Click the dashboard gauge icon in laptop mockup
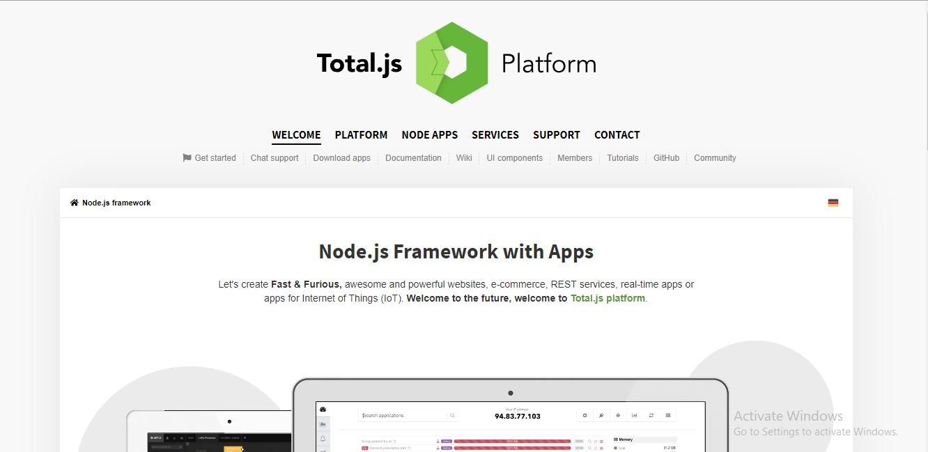The width and height of the screenshot is (928, 452). coord(323,410)
